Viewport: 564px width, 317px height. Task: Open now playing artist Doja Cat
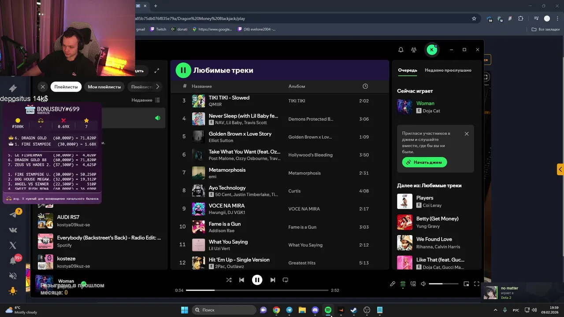point(431,111)
